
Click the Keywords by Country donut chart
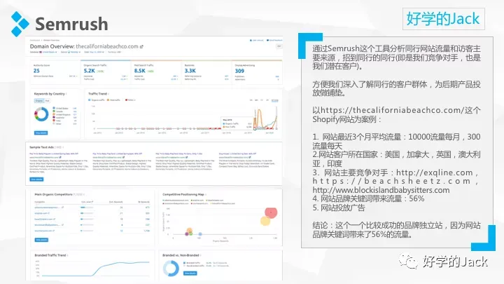(x=41, y=114)
